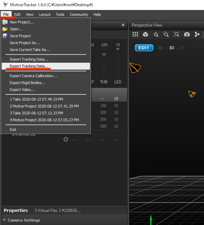Click the LED slider handle
Viewport: 204px width, 225px height.
coord(118,50)
